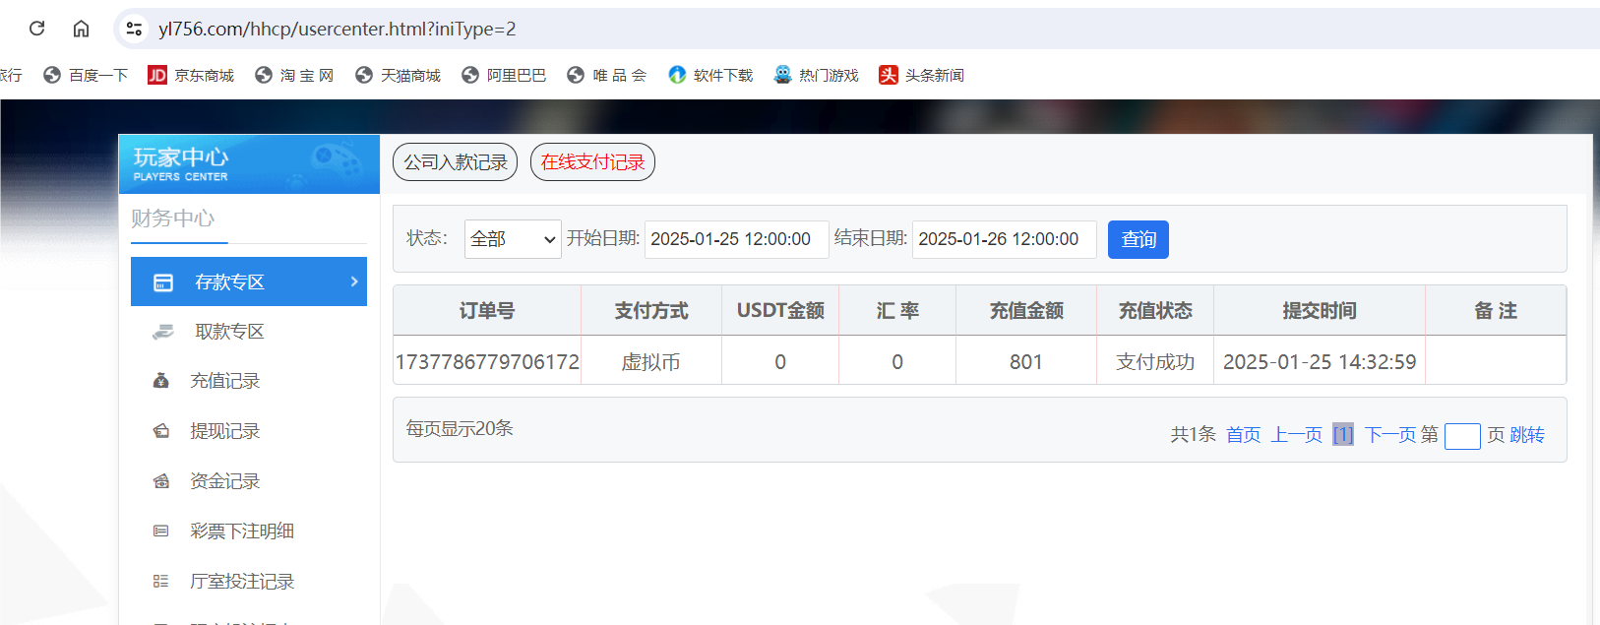
Task: Open the 百度一下 bookmark
Action: point(86,75)
